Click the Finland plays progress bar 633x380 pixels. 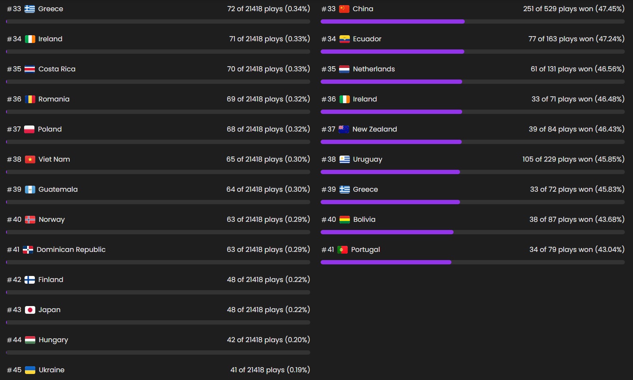click(158, 292)
